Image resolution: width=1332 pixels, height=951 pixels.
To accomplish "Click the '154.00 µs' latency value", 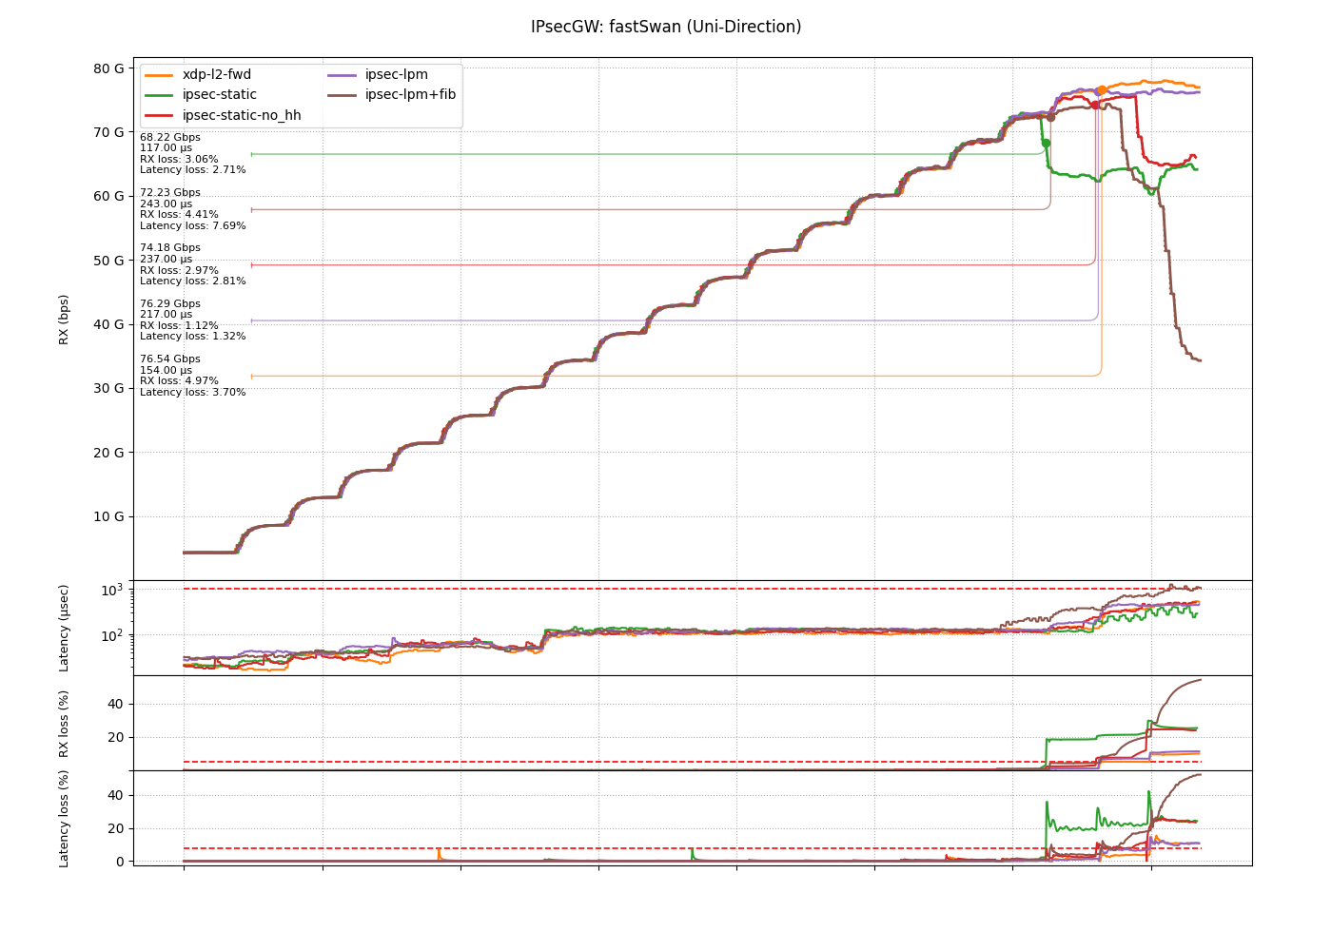I will point(166,370).
